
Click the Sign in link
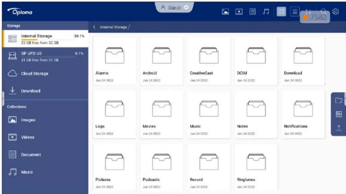point(174,7)
